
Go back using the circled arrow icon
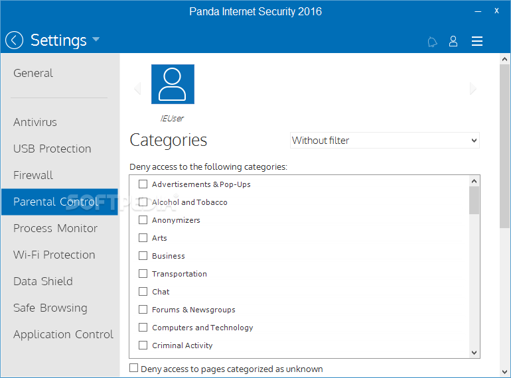[x=15, y=40]
